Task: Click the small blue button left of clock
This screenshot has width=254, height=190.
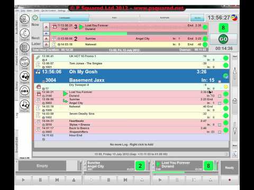Action: (x=197, y=18)
